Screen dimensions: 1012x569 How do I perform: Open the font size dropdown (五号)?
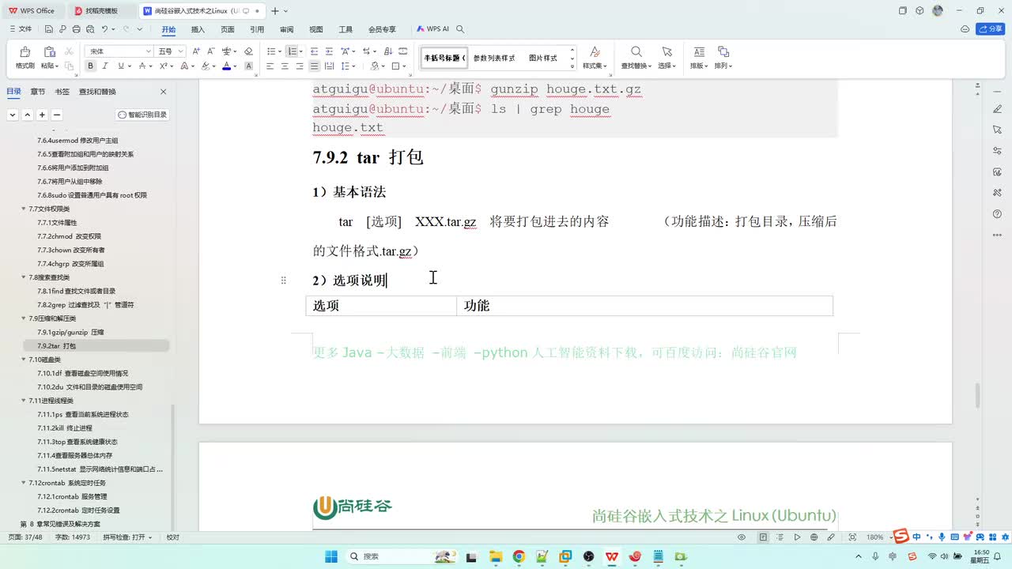181,51
